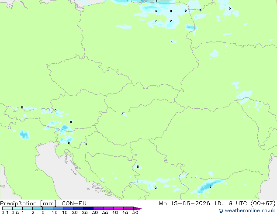Screen dimensions: 277x214
Task: Select the 35–40 mm legend color swatch
Action: pos(108,208)
